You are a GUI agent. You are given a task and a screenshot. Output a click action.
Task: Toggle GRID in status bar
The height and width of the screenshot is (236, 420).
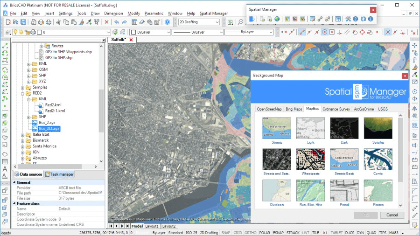(x=238, y=233)
